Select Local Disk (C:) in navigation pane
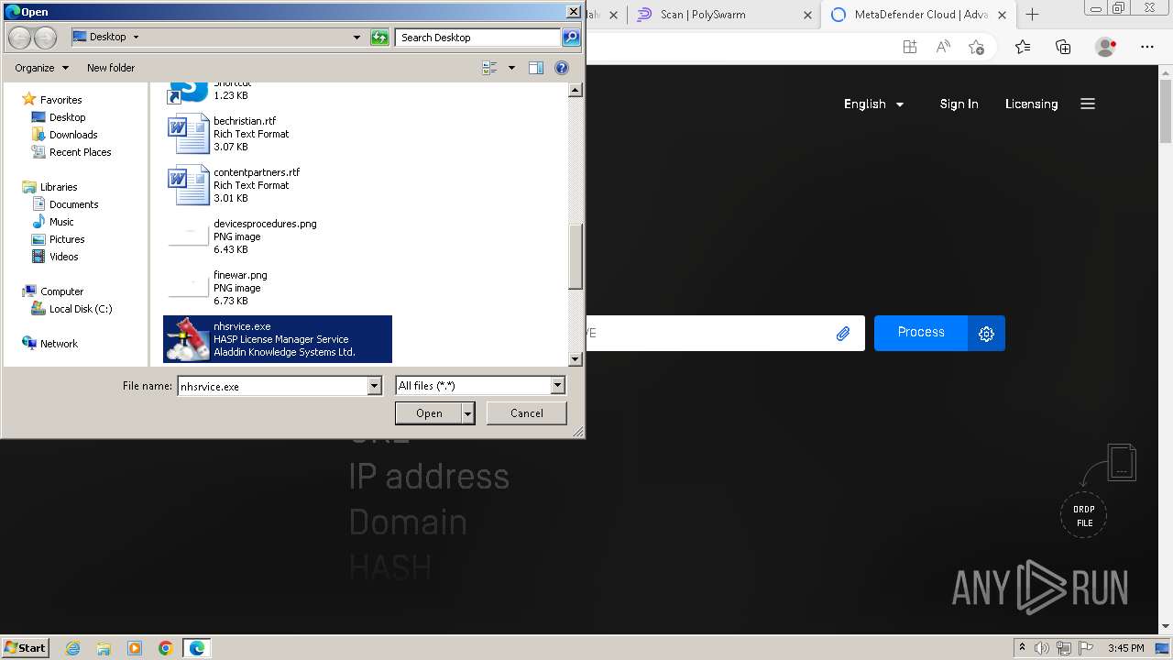Screen dimensions: 1173x660 point(80,309)
